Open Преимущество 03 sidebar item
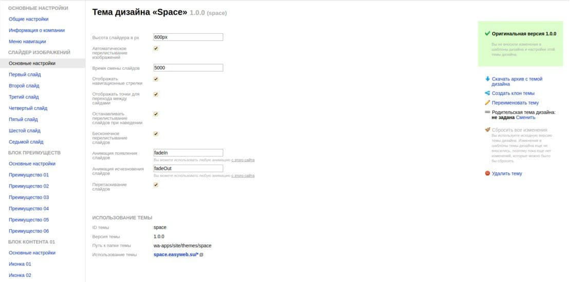570x282 pixels. (x=29, y=197)
